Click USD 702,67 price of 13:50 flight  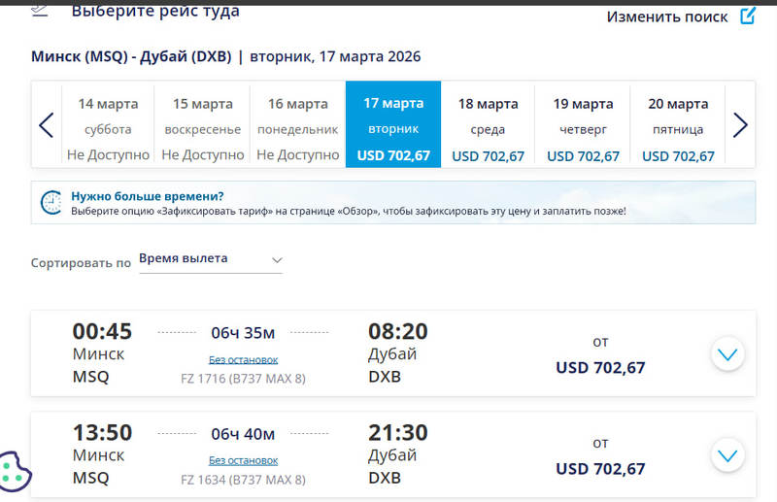[600, 469]
